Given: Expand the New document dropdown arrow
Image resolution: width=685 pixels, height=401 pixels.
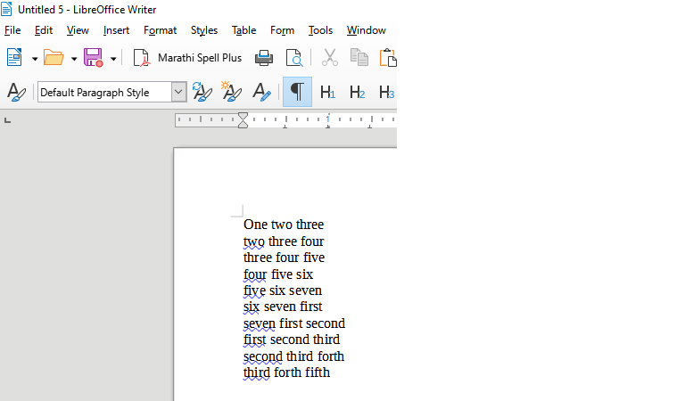Looking at the screenshot, I should point(35,59).
